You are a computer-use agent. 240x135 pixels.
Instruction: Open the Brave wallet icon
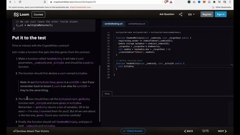tap(225, 2)
